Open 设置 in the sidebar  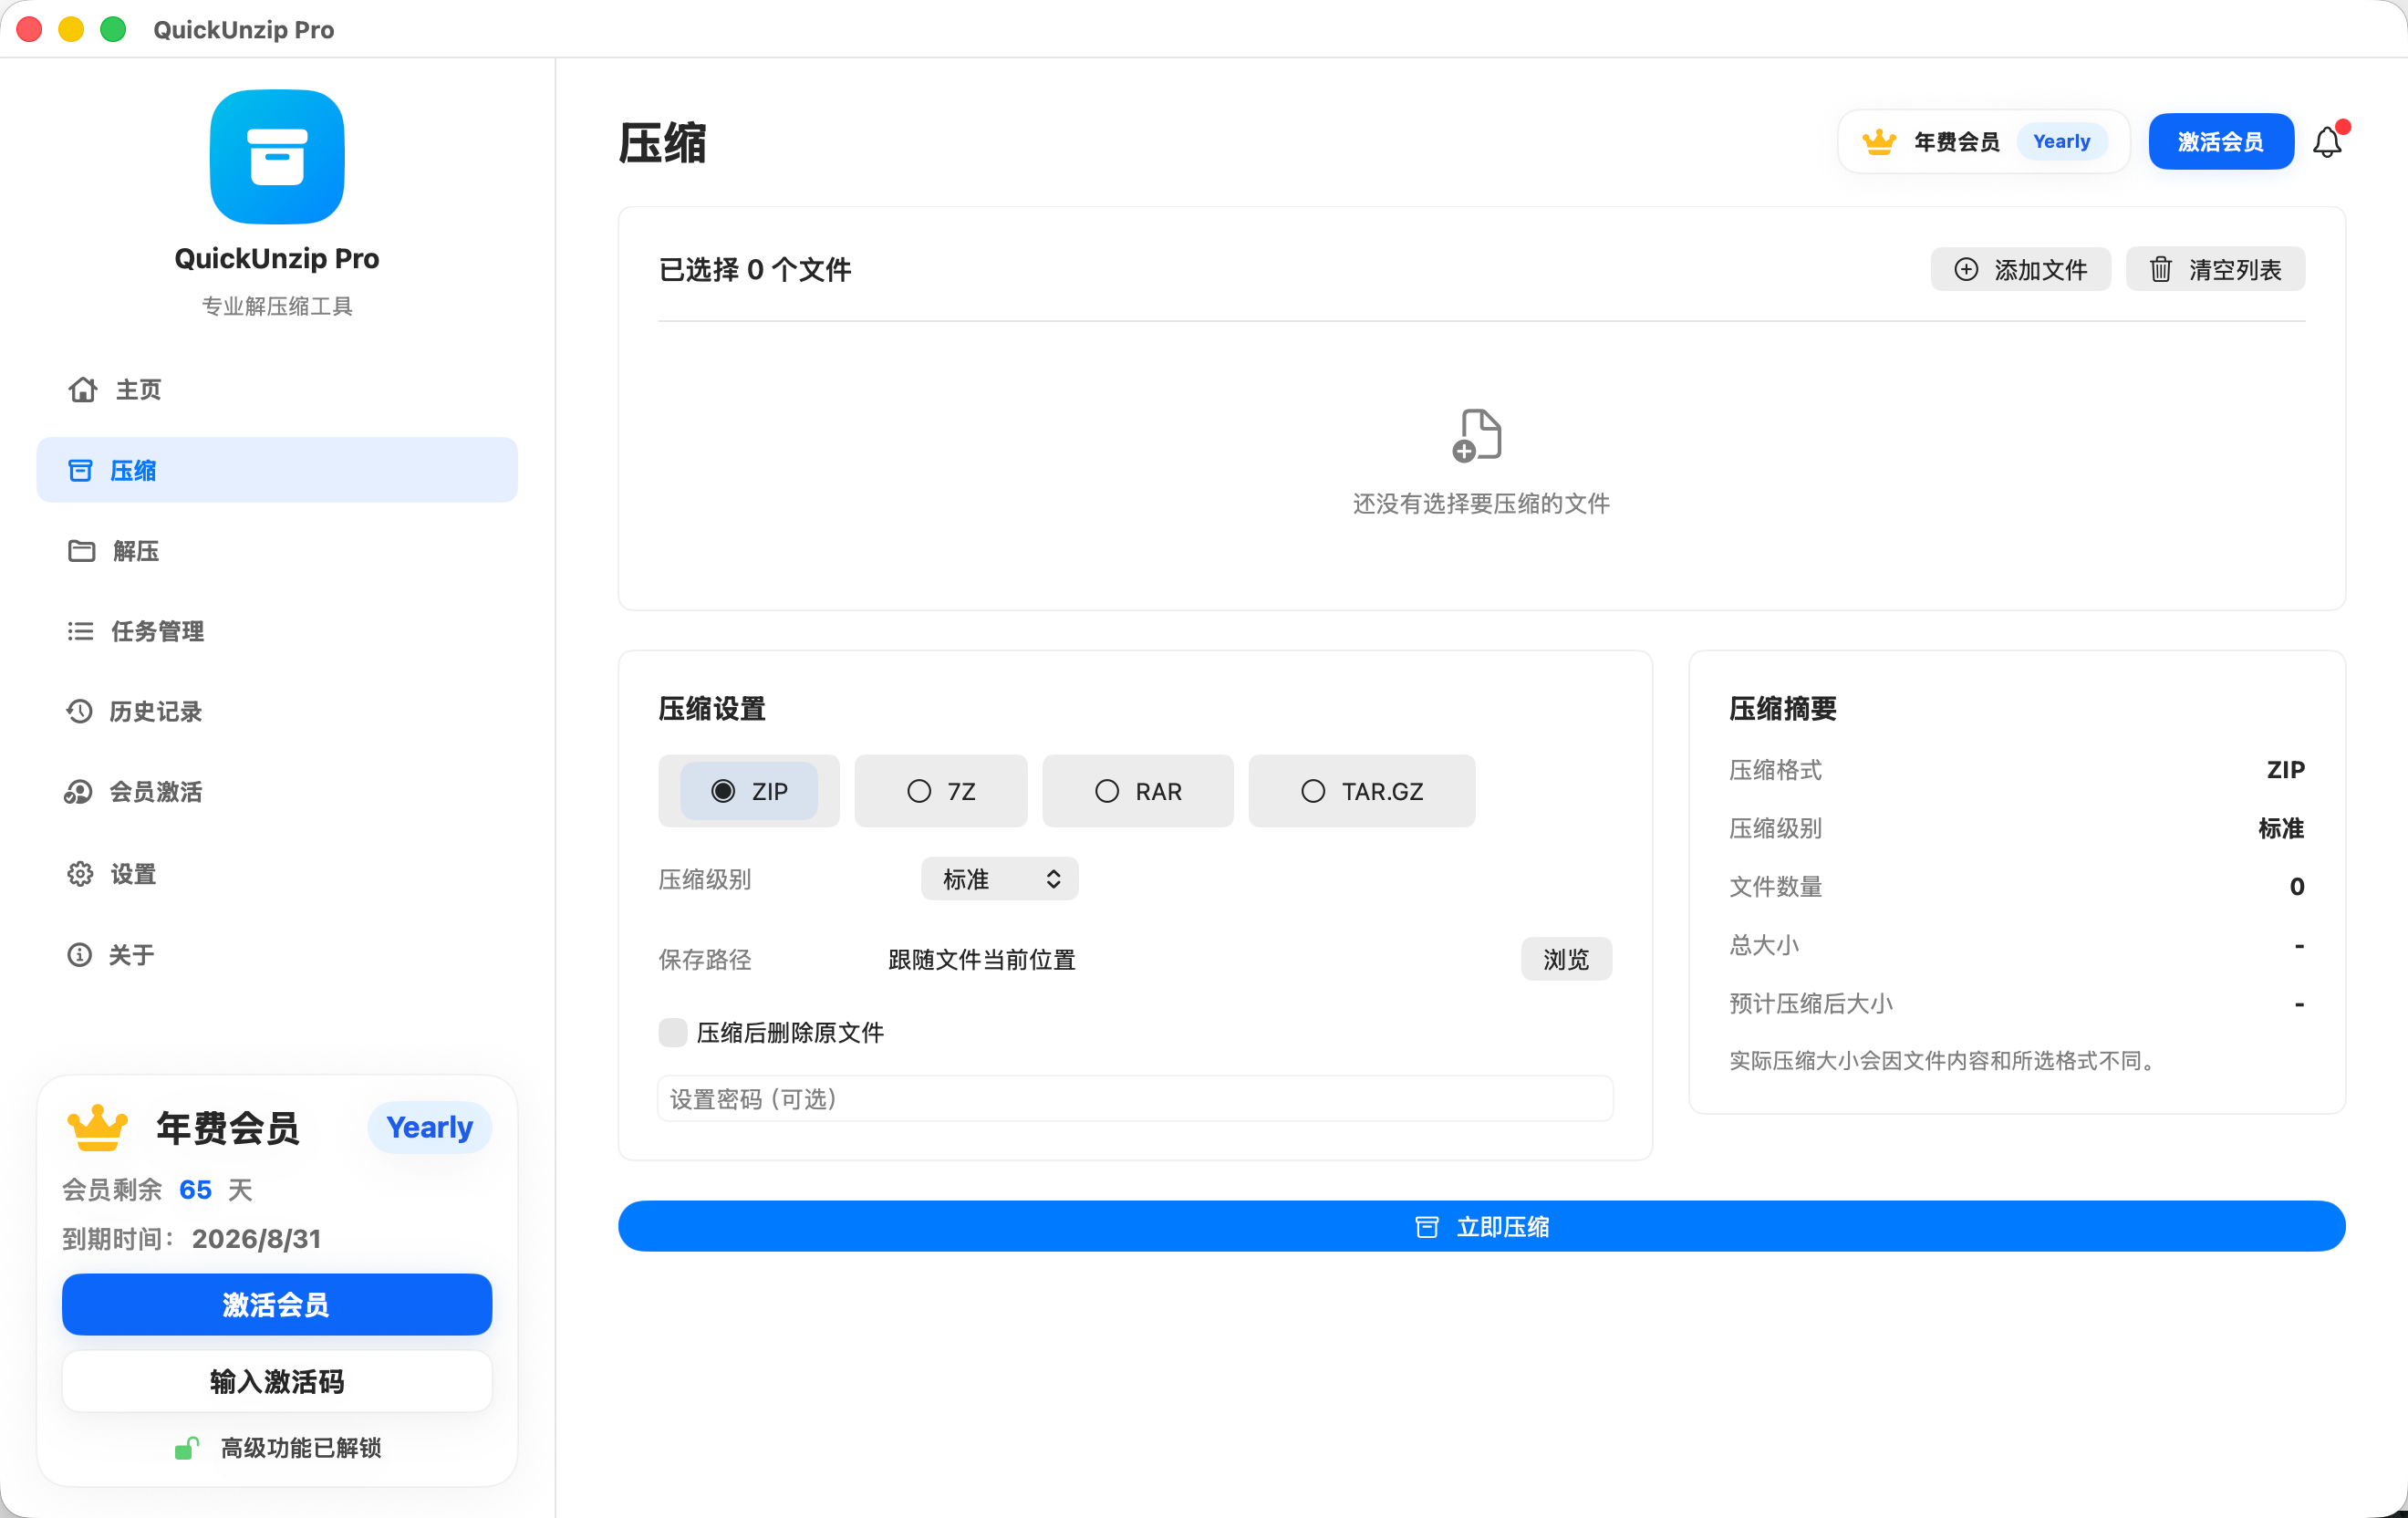[277, 874]
